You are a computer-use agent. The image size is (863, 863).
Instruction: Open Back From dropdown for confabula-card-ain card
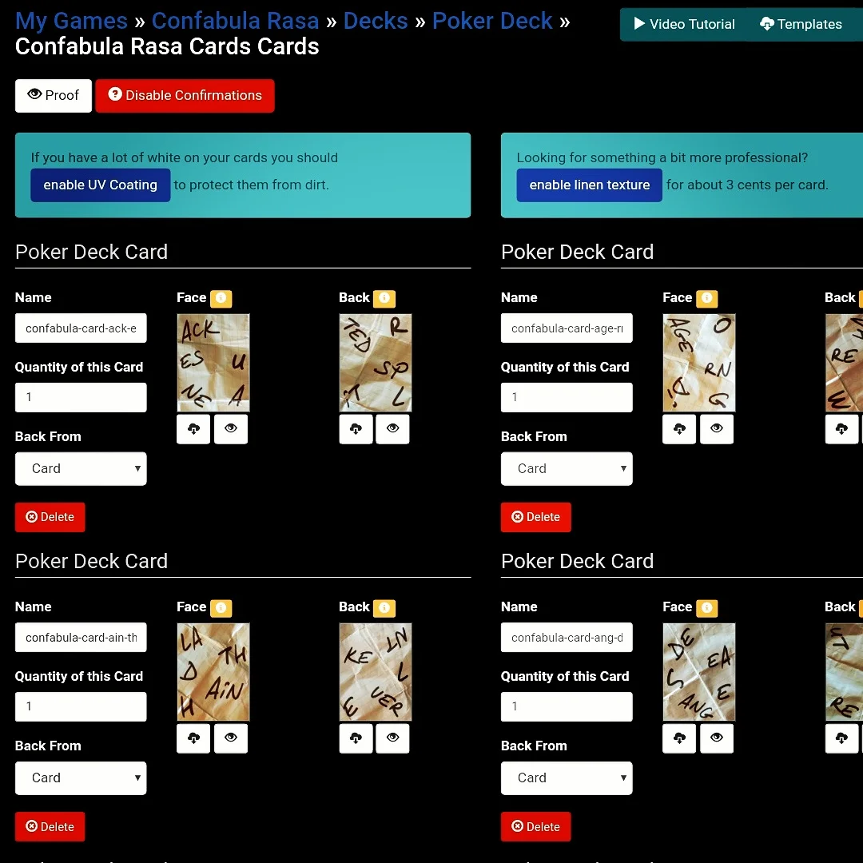click(81, 777)
